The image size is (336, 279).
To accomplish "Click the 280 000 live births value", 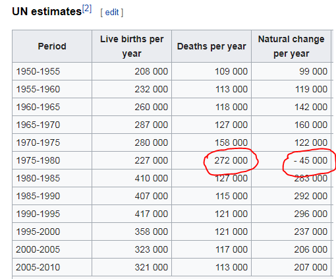I will pos(152,142).
